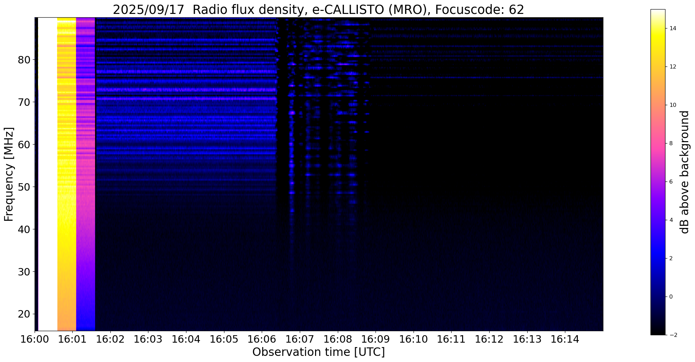Click the colorbar tick value 10
695x362 pixels.
[x=672, y=105]
